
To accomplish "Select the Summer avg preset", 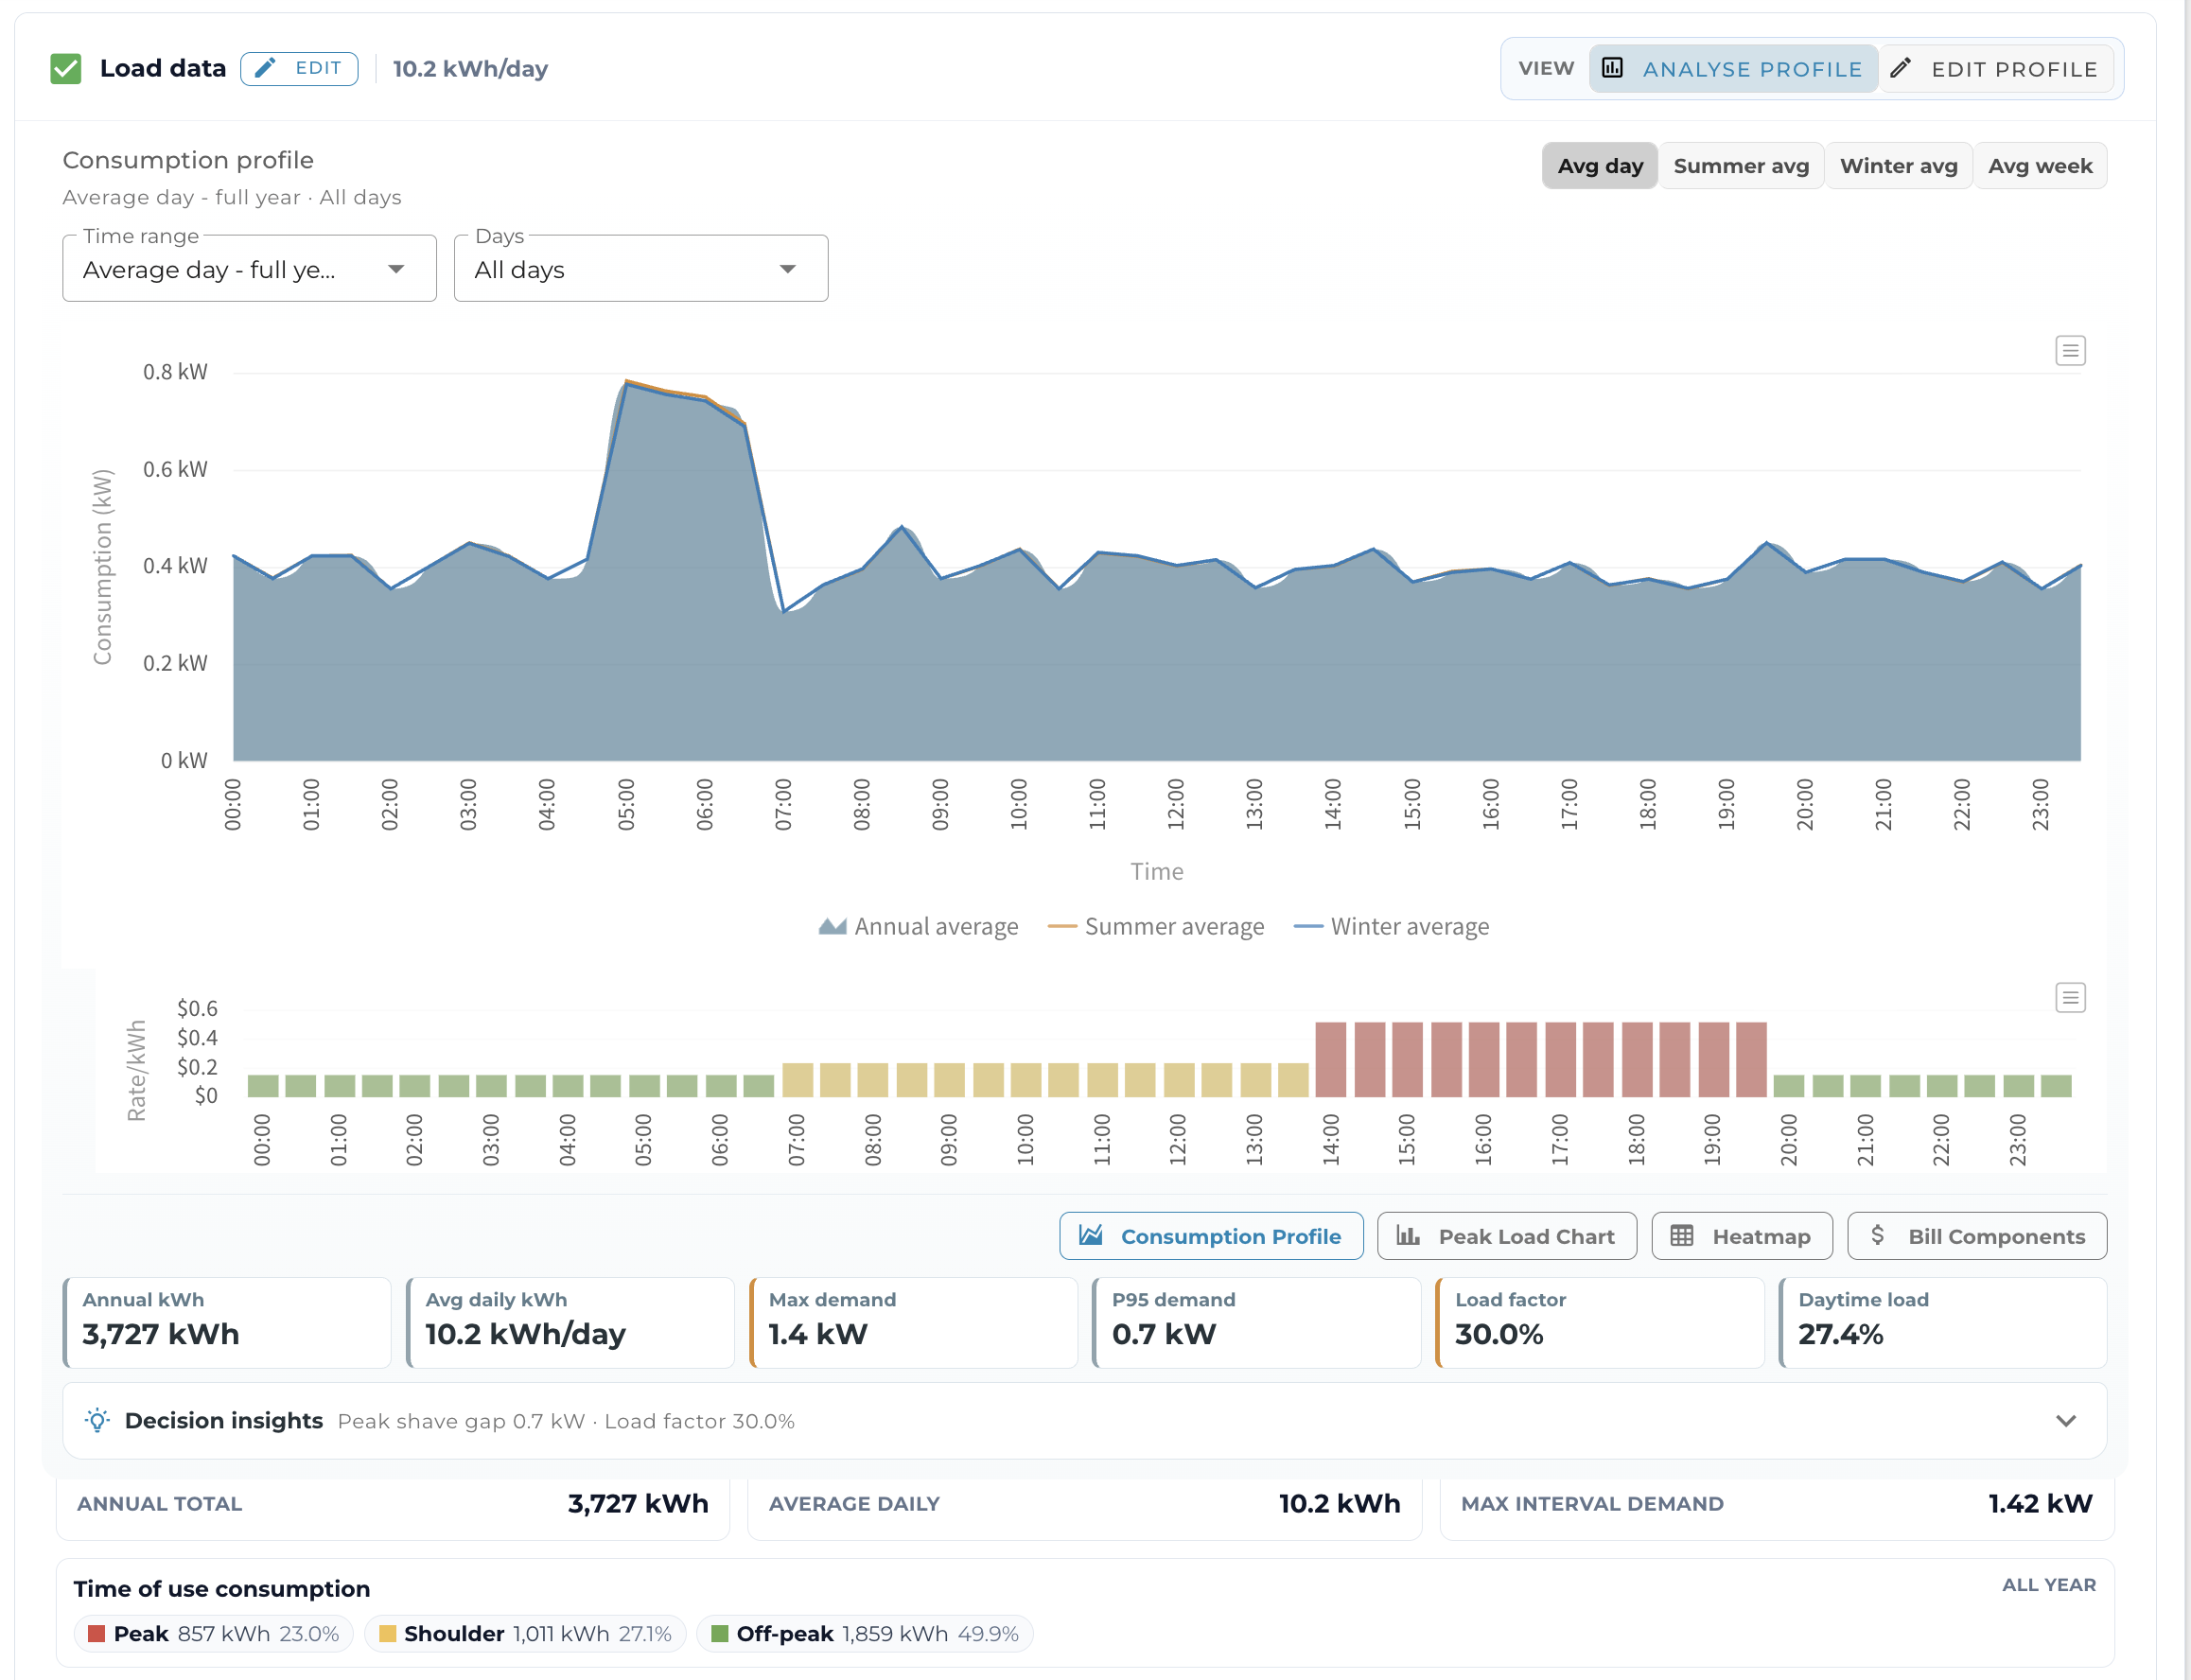I will click(x=1741, y=166).
